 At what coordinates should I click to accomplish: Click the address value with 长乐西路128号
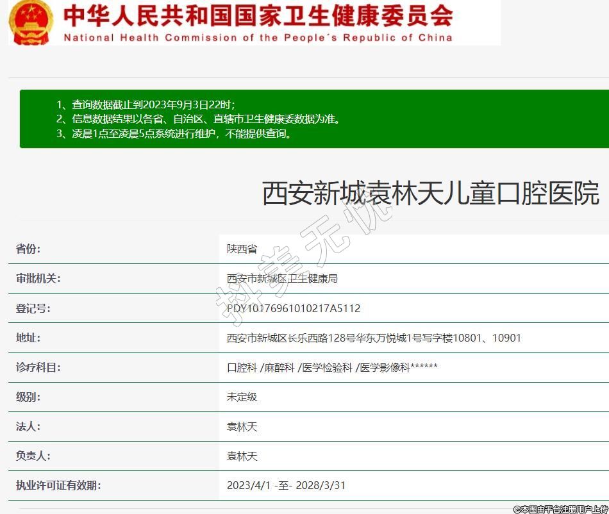pos(374,338)
